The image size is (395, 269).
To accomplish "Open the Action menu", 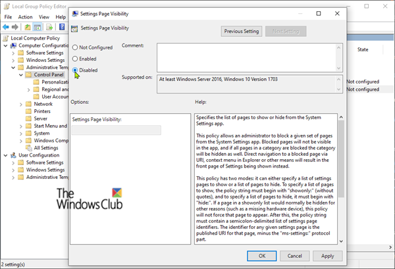I will click(x=25, y=17).
